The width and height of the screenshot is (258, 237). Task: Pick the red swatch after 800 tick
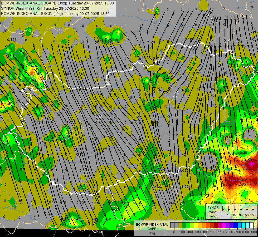tap(212, 225)
